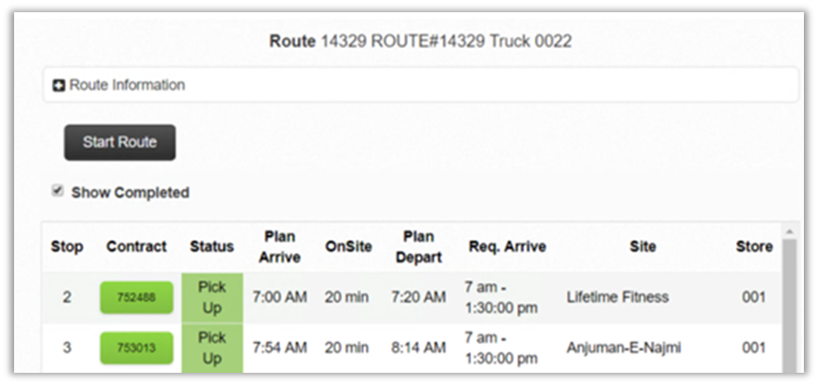
Task: Select the Lifetime Fitness site cell
Action: [618, 298]
